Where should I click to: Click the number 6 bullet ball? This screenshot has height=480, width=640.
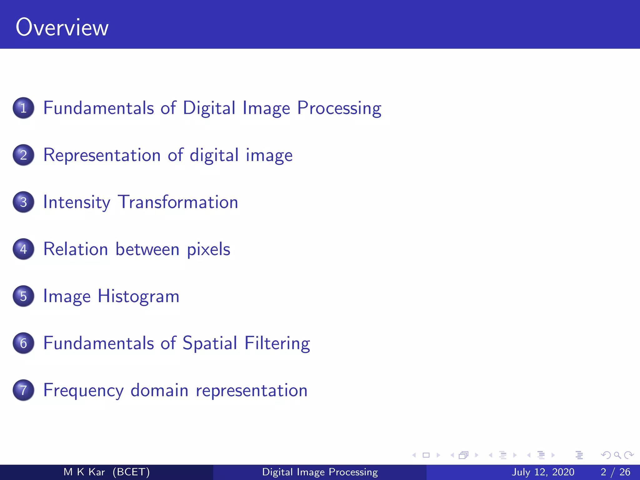tap(23, 343)
